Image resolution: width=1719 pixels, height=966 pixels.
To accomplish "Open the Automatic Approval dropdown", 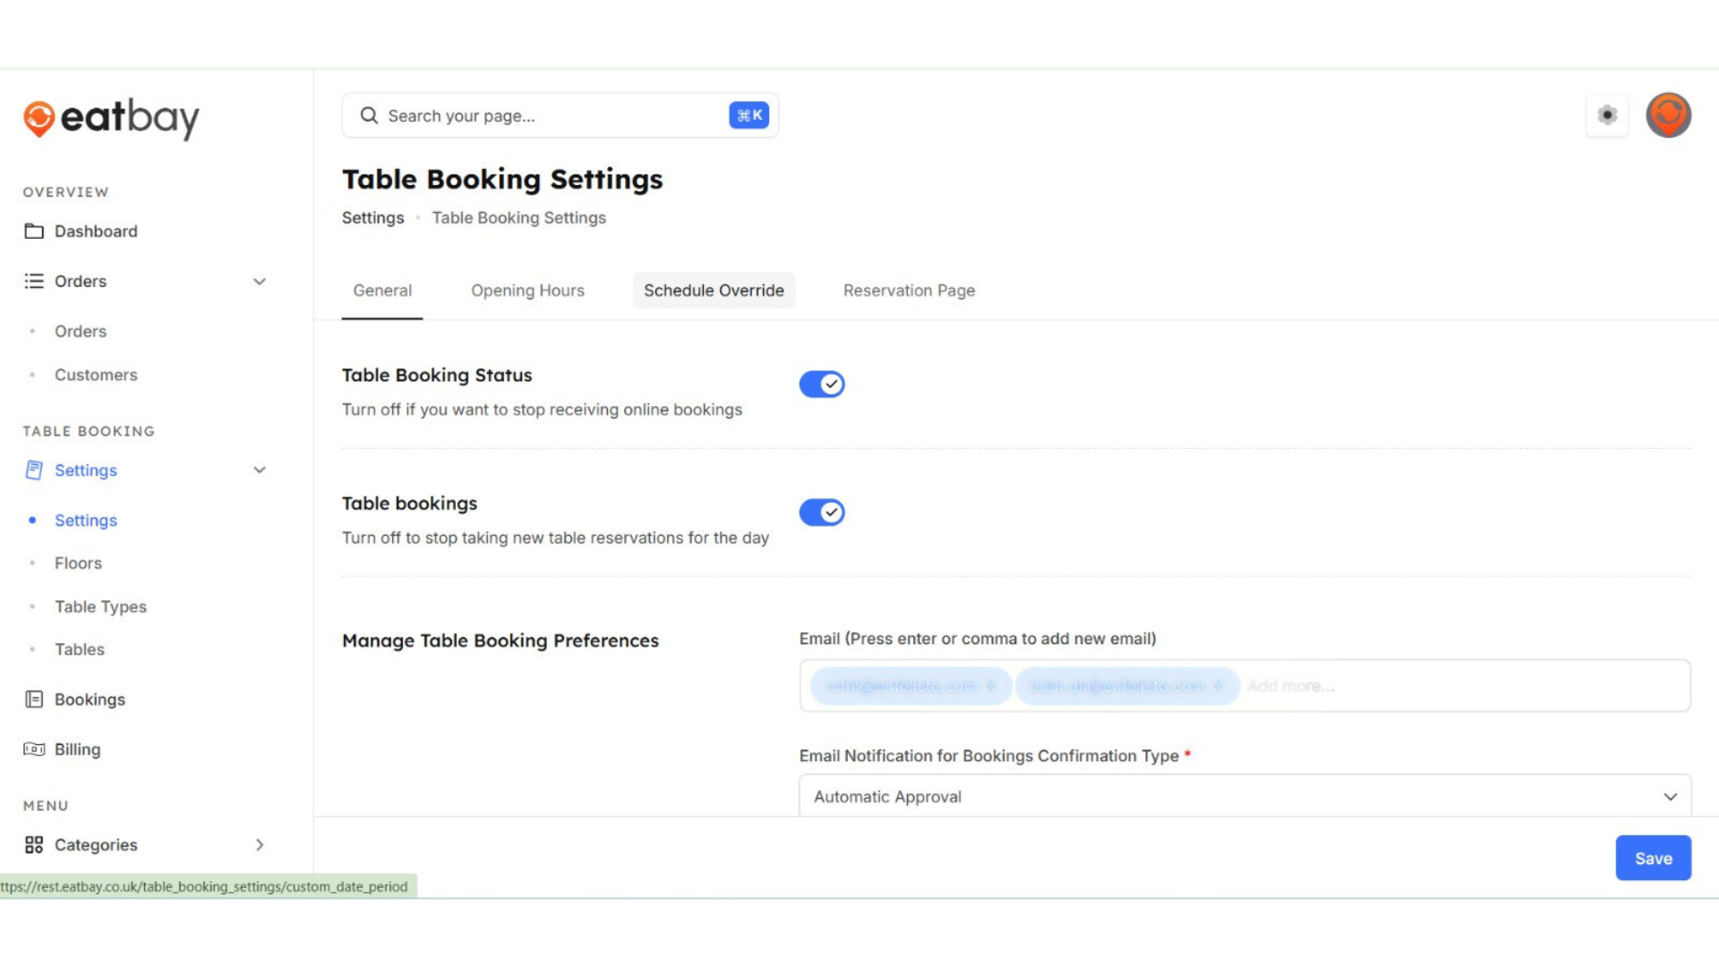I will [1244, 796].
